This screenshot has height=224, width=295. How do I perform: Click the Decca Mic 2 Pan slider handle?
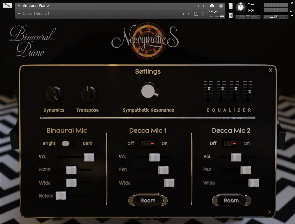246,170
